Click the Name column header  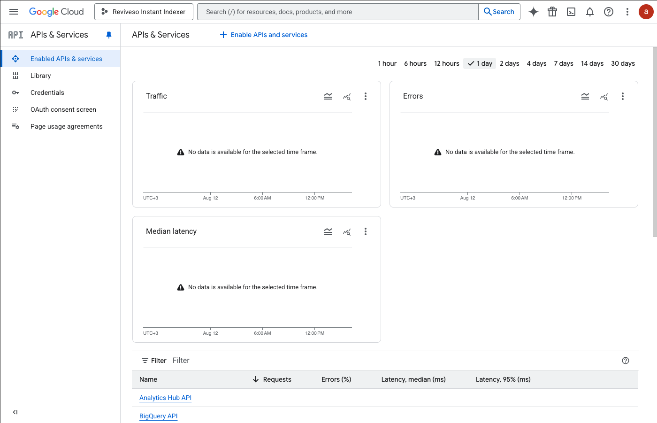pos(148,379)
